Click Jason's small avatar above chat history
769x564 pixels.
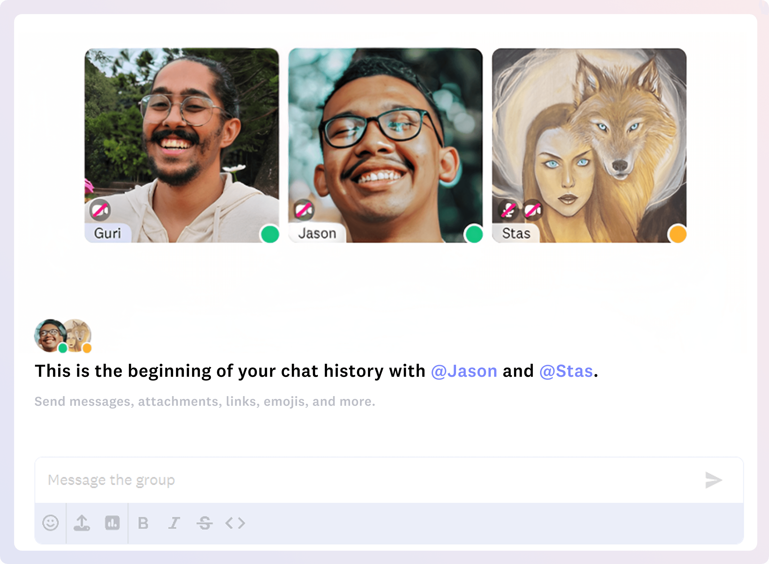point(50,335)
